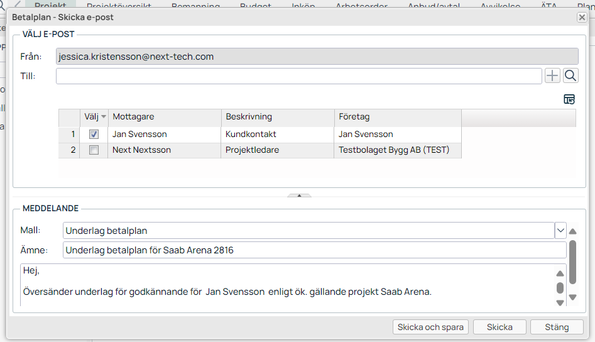The image size is (595, 342).
Task: Click the Skicka och spara button
Action: (x=430, y=327)
